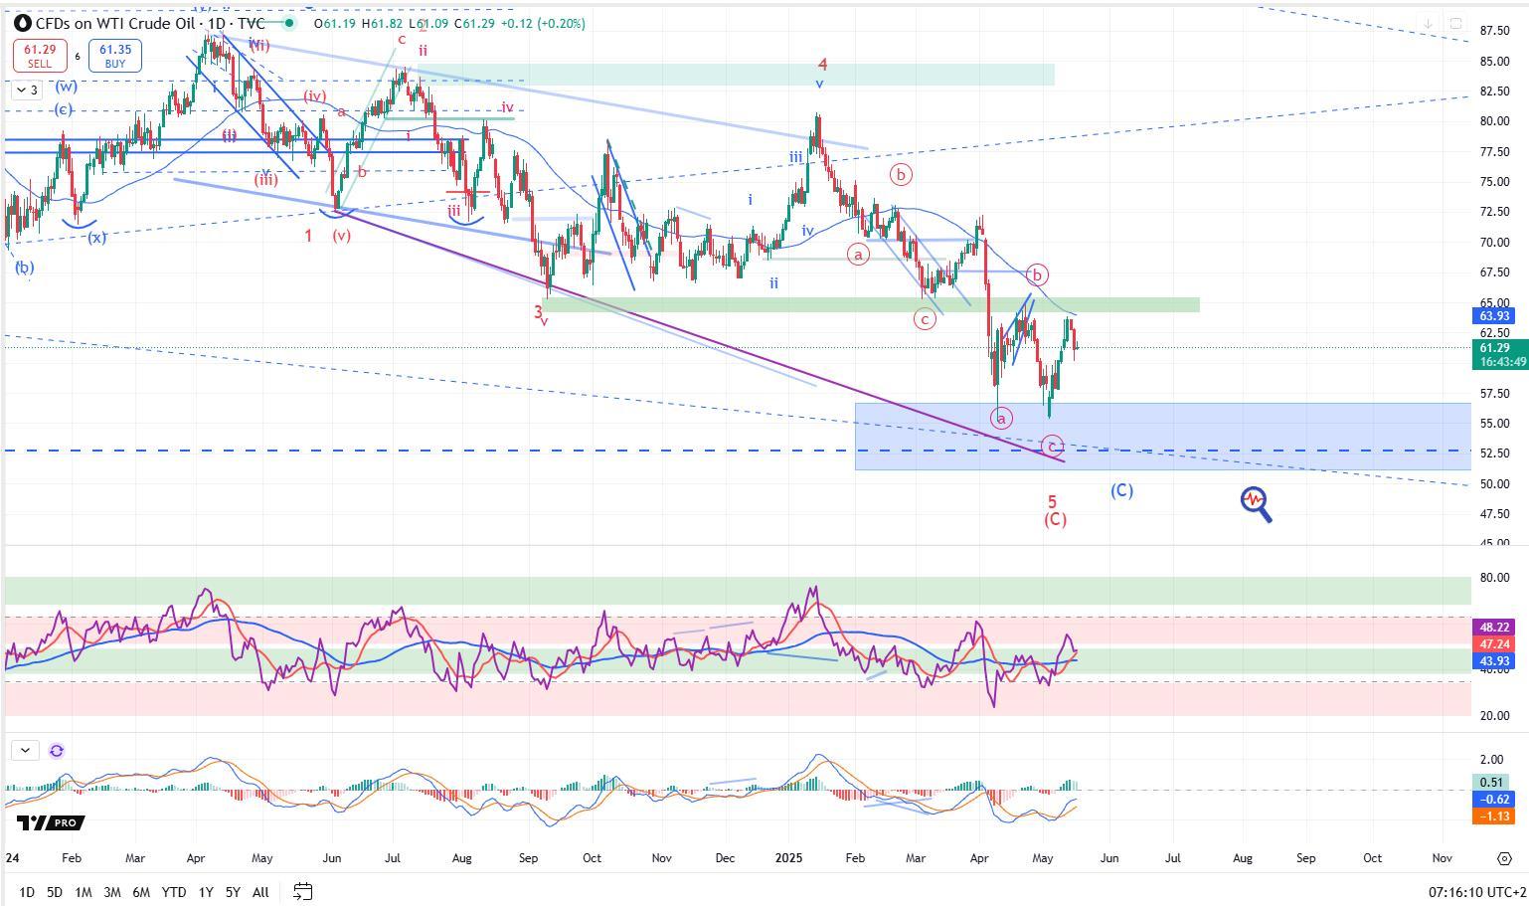Select the All time range

click(260, 892)
